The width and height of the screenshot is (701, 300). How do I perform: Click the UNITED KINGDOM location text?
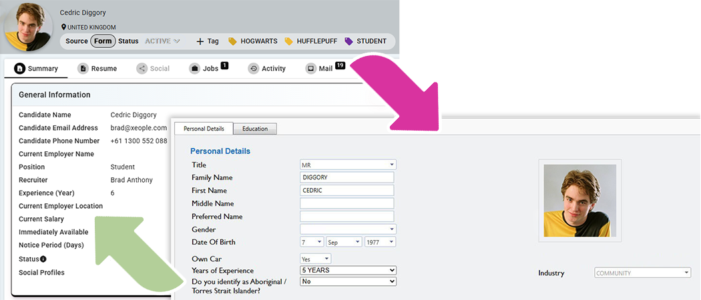pos(91,27)
